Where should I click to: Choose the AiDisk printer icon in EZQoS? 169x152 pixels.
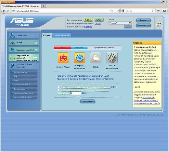pos(96,58)
